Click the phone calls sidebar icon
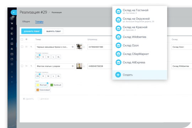The image size is (192, 128). pos(12,33)
